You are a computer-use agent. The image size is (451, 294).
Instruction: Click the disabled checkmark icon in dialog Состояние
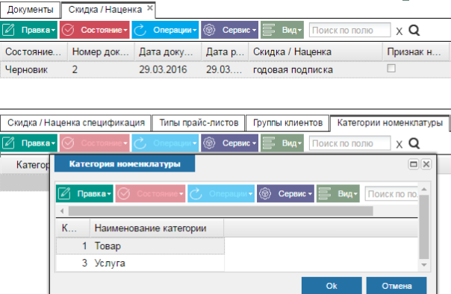pos(124,193)
